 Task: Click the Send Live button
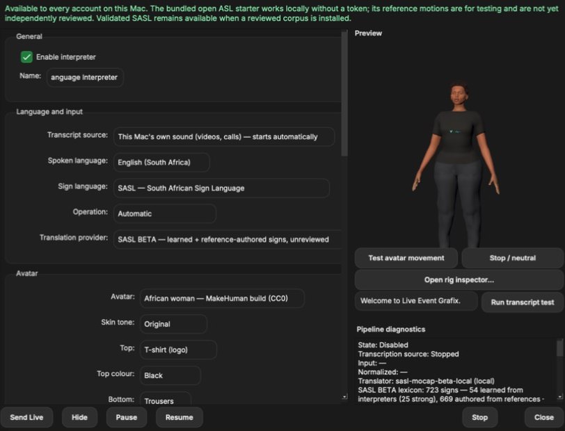pyautogui.click(x=26, y=417)
